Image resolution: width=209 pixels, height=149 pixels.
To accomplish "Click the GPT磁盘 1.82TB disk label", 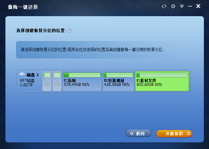I will coord(27,83).
